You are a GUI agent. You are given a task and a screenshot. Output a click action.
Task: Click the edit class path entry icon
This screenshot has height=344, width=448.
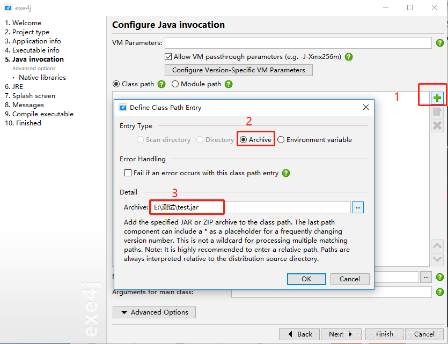point(437,112)
